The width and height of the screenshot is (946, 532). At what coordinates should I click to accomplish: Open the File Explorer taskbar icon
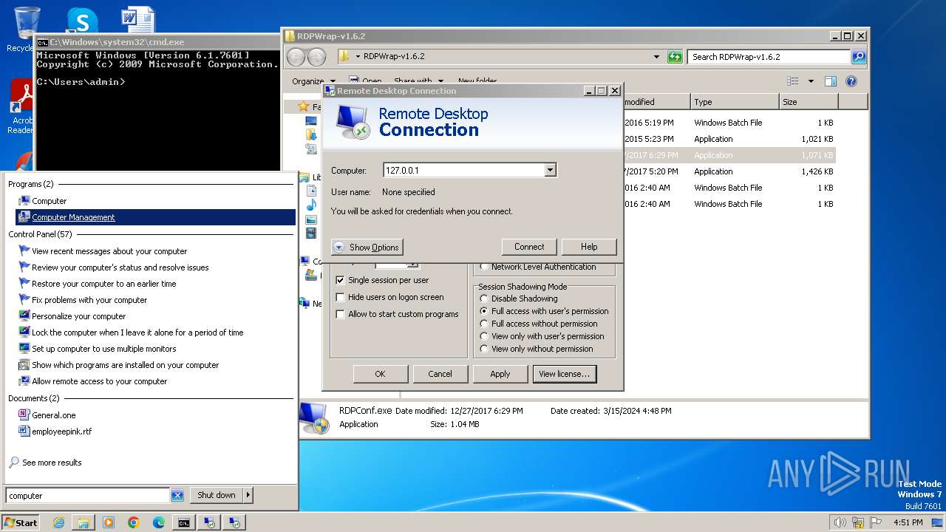click(84, 522)
